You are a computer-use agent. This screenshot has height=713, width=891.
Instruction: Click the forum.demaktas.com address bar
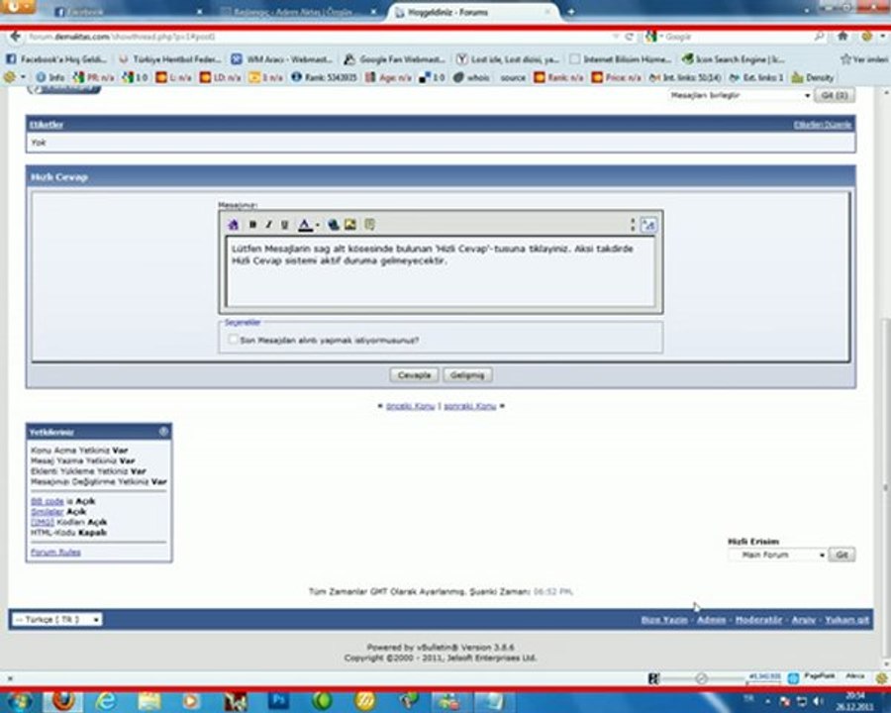point(318,37)
